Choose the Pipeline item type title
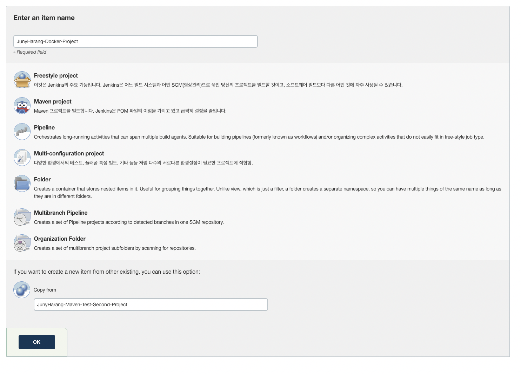This screenshot has width=521, height=374. pos(44,127)
